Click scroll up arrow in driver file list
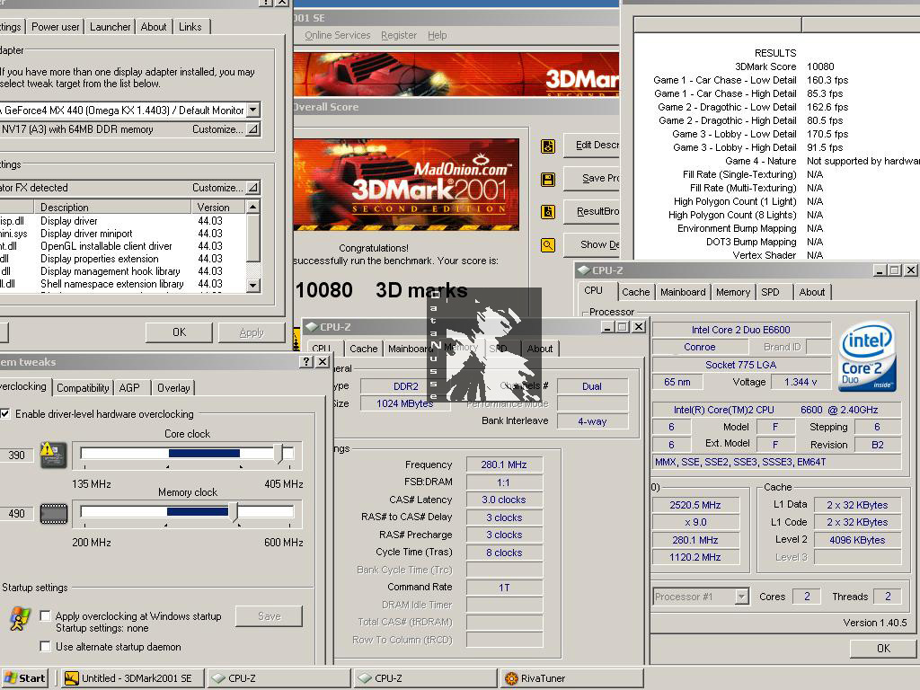920x690 pixels. 252,207
